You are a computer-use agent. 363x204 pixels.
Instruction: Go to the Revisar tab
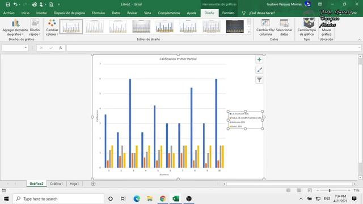click(132, 13)
